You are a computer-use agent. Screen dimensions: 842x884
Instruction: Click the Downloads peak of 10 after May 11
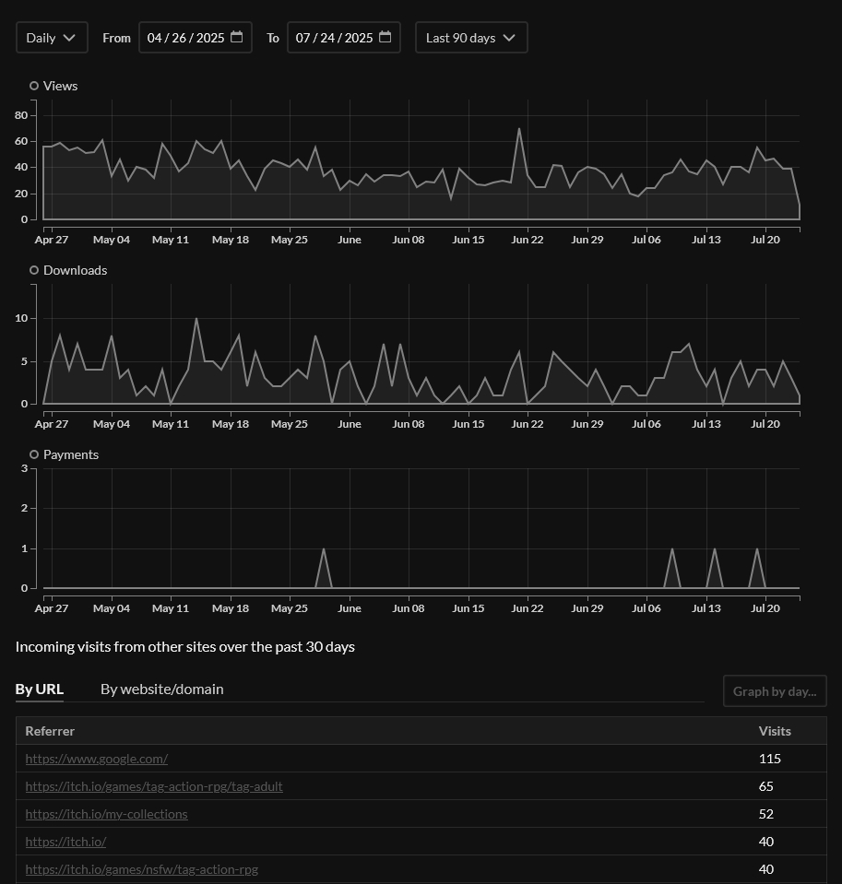(x=196, y=319)
